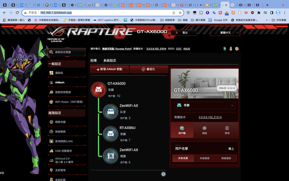Open the 無線存取點 (Access Point) mode link
The width and height of the screenshot is (289, 181).
(x=117, y=49)
